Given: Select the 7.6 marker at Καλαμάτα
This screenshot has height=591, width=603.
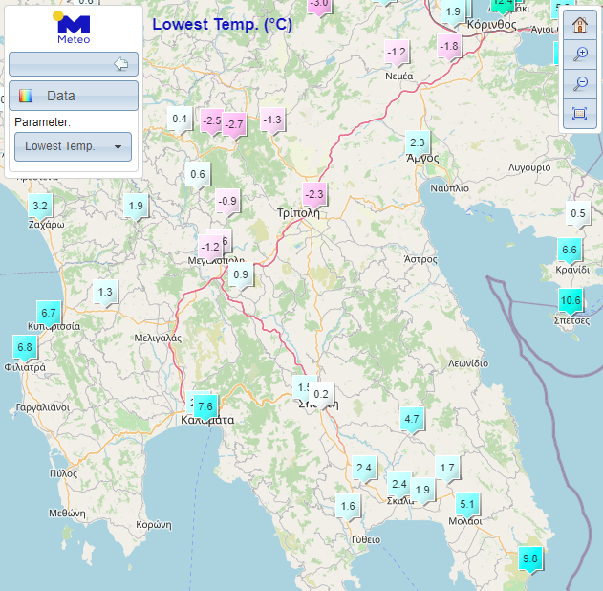Looking at the screenshot, I should pyautogui.click(x=205, y=408).
